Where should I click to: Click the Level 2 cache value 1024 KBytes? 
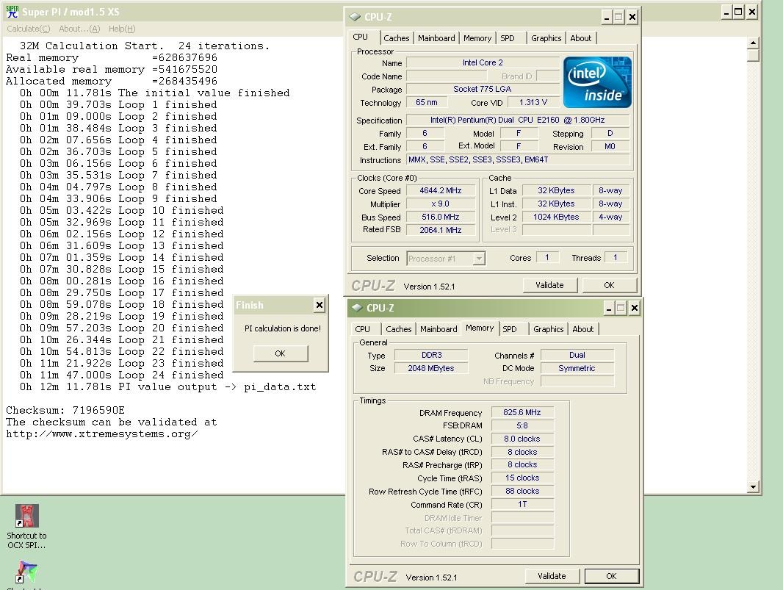click(556, 217)
